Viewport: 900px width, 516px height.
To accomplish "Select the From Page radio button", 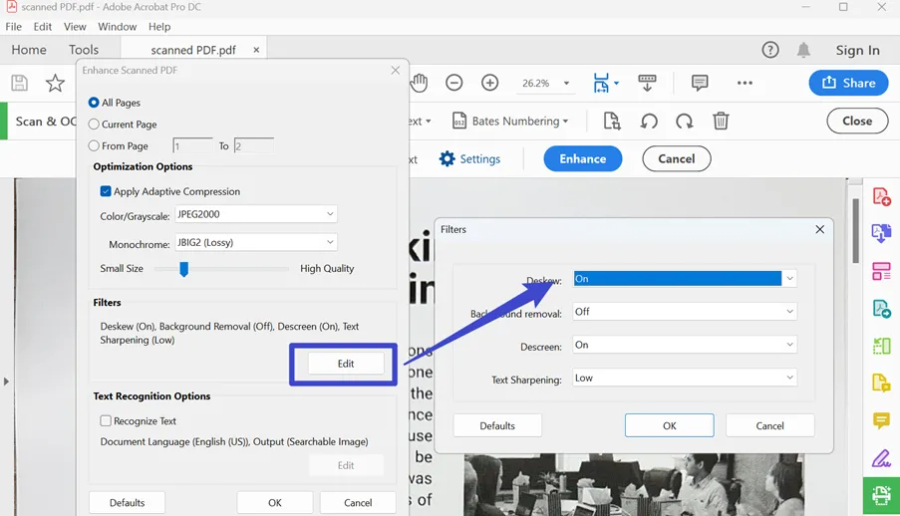I will [x=94, y=145].
